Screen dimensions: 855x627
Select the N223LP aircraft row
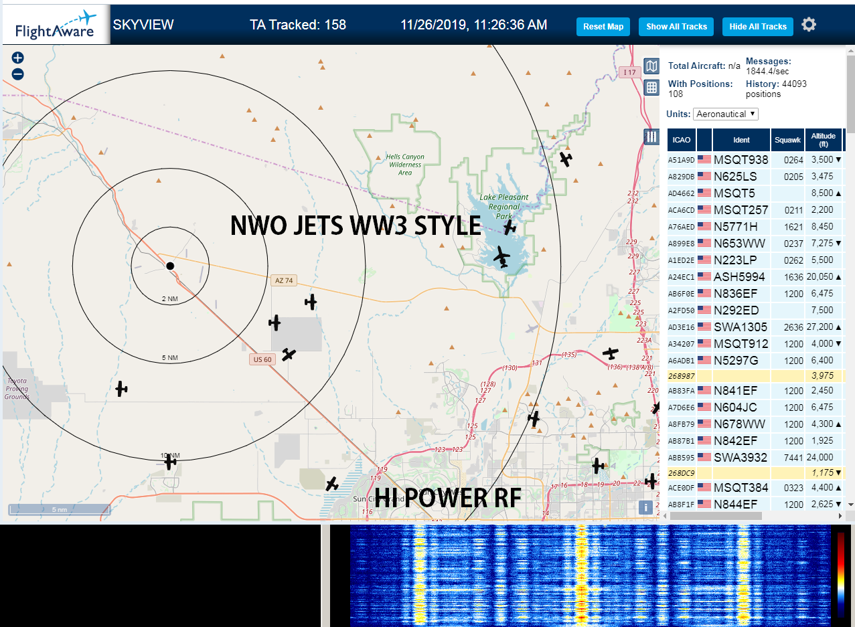[x=755, y=260]
